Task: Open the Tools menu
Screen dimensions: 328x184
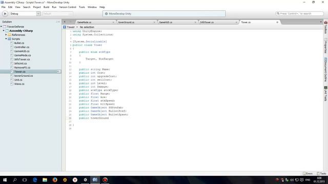Action: (82, 7)
